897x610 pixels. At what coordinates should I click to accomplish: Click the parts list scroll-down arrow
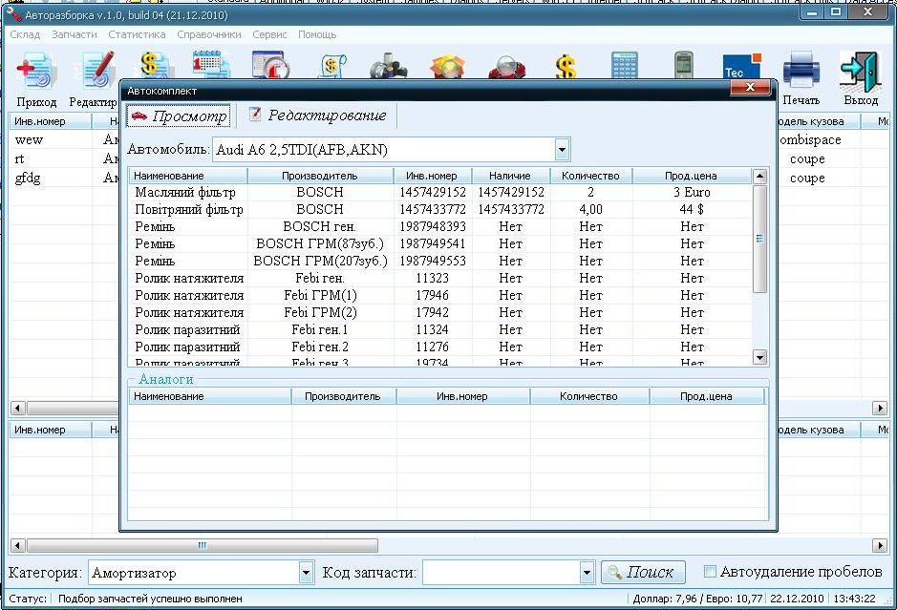[760, 358]
